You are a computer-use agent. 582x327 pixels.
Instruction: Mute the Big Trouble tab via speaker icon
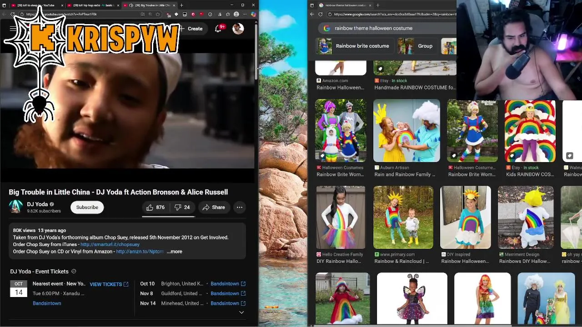pos(131,5)
